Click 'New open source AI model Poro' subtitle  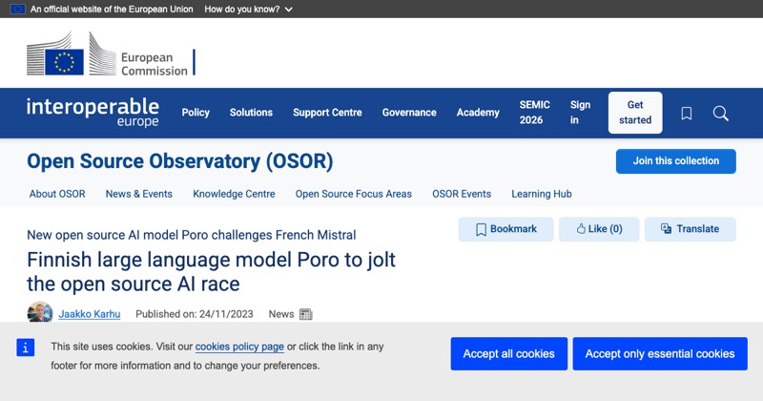pyautogui.click(x=192, y=235)
